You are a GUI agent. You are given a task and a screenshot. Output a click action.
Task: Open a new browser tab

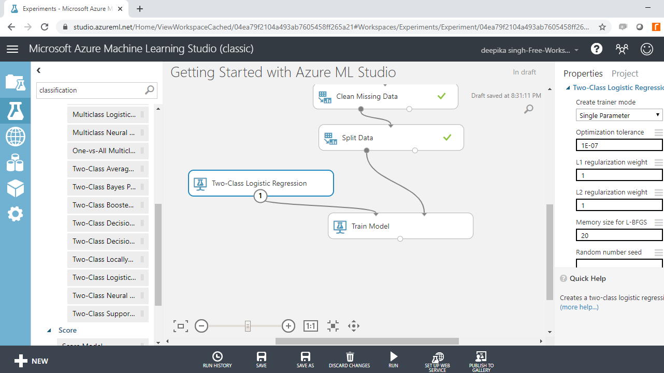click(140, 9)
